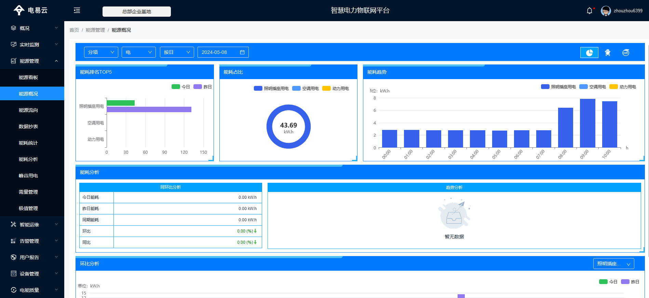Open 峰谷用电 menu item
The image size is (649, 298).
pyautogui.click(x=32, y=176)
